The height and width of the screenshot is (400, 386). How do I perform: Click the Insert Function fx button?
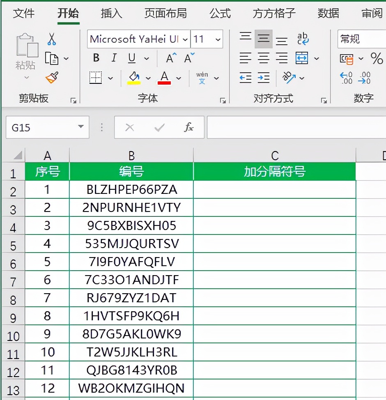pyautogui.click(x=189, y=127)
